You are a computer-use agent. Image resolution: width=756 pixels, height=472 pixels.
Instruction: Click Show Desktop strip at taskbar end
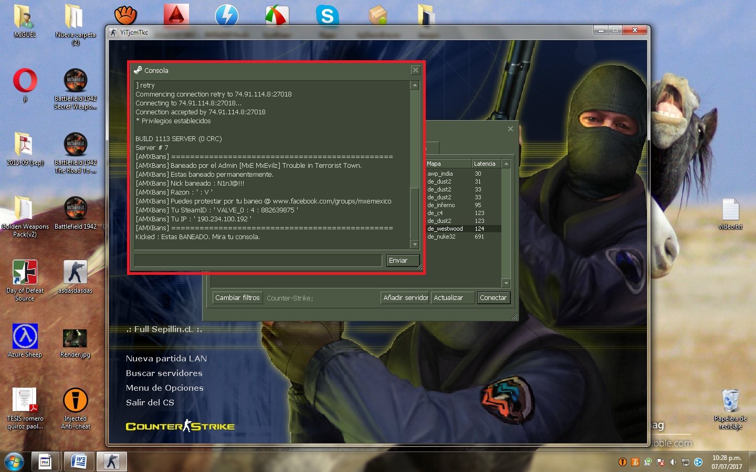point(752,462)
